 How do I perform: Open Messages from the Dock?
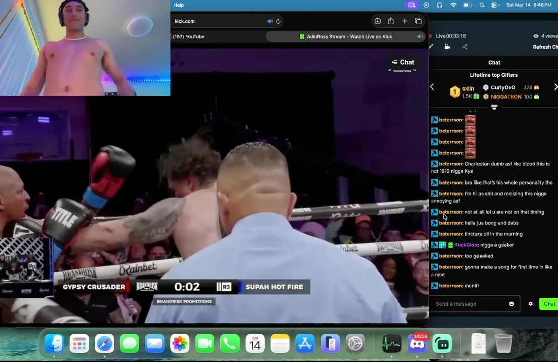click(x=129, y=343)
